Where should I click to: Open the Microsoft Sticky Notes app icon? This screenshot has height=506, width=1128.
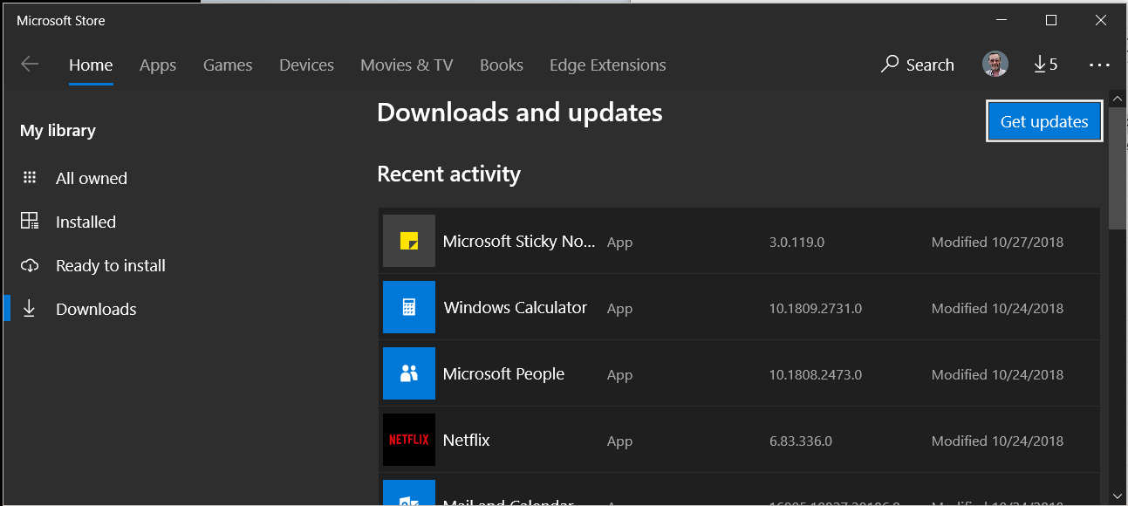409,241
